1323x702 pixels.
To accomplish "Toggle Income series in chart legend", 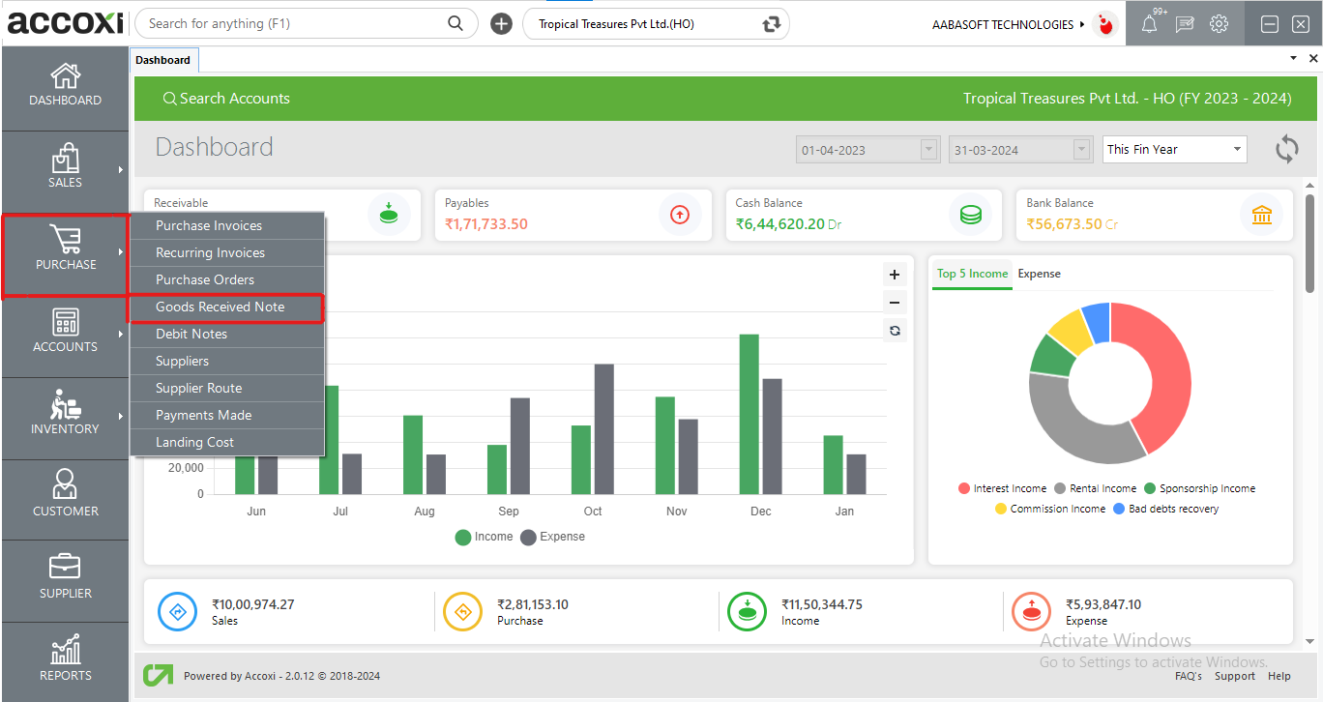I will [484, 537].
